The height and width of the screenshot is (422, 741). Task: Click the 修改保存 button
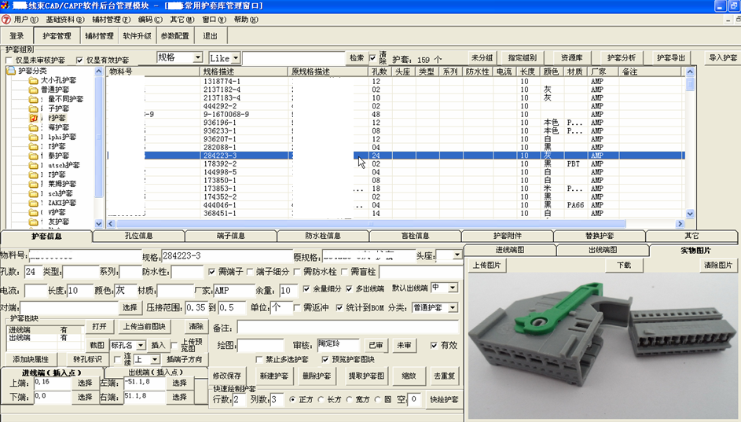click(227, 376)
